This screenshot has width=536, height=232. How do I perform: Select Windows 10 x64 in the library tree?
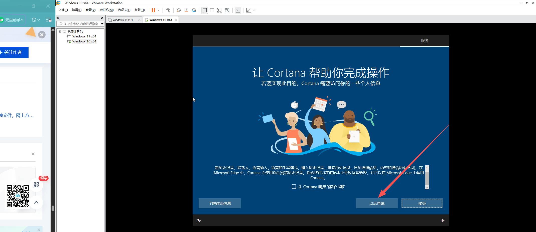[x=84, y=41]
